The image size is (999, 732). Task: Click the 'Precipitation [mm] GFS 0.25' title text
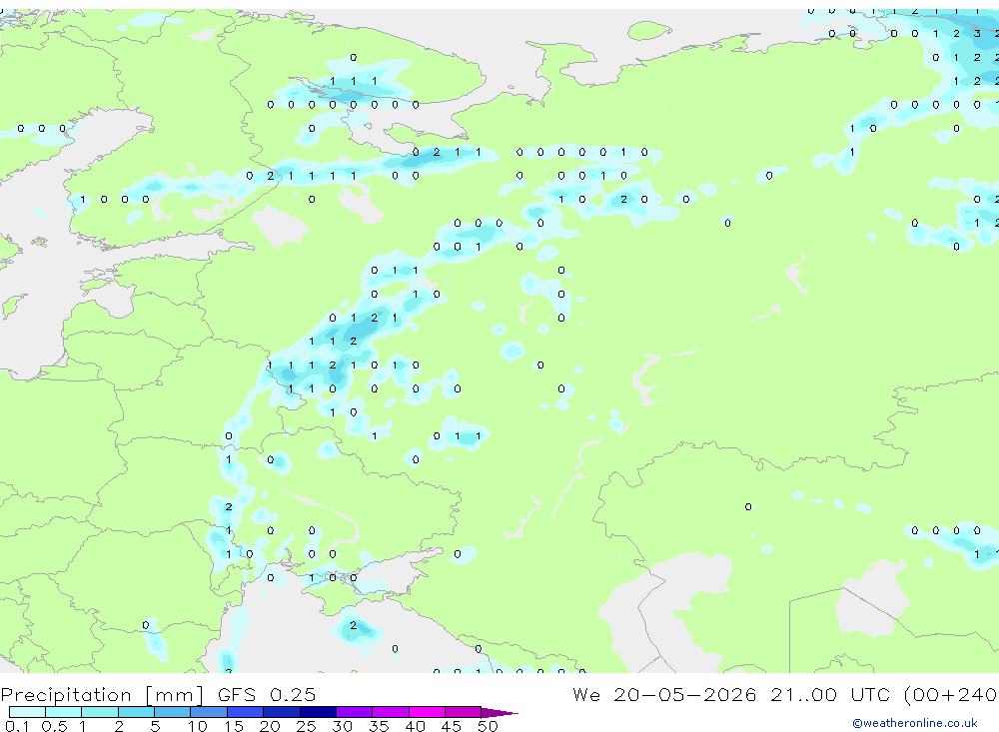[158, 694]
